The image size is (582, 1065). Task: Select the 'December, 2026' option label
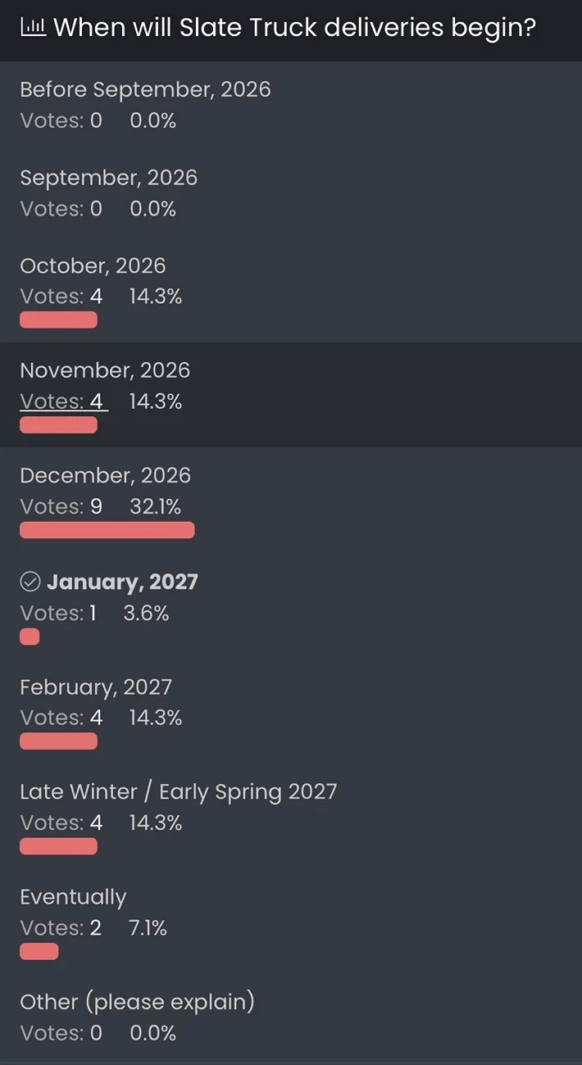[105, 476]
